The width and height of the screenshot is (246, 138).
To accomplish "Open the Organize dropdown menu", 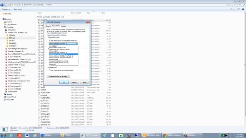I will point(6,9).
